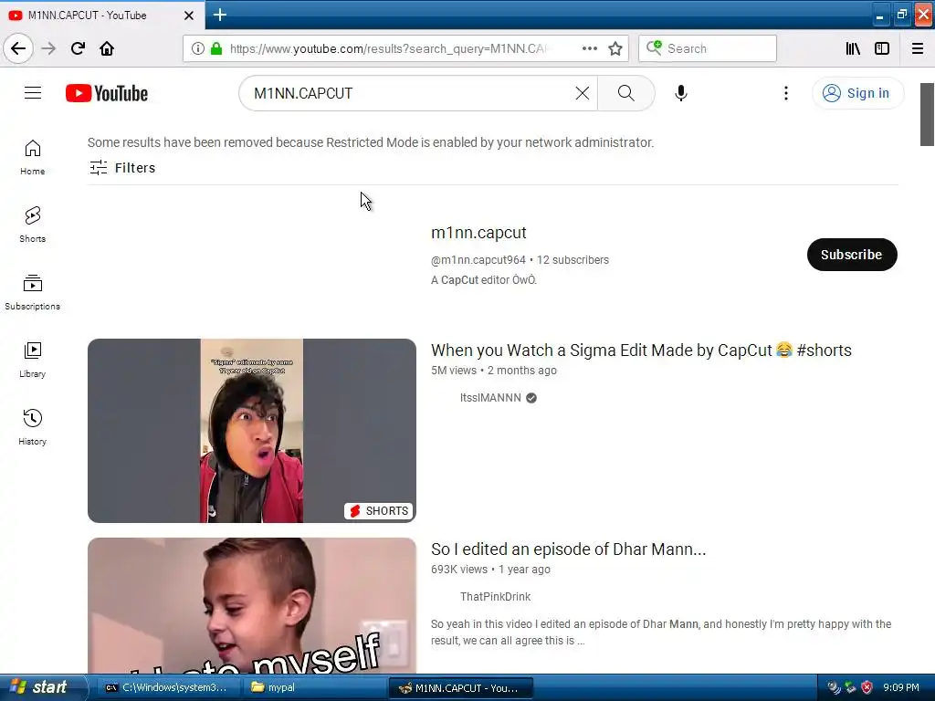Open Subscriptions in YouTube sidebar
935x701 pixels.
click(32, 293)
